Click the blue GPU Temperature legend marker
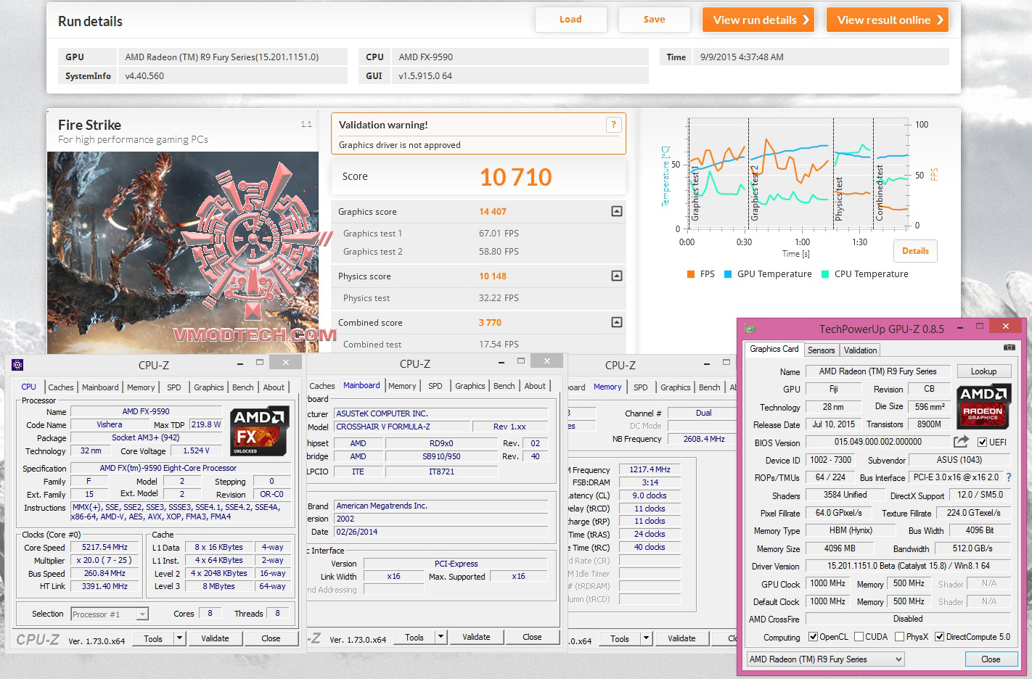Screen dimensions: 1032x679 tap(728, 274)
